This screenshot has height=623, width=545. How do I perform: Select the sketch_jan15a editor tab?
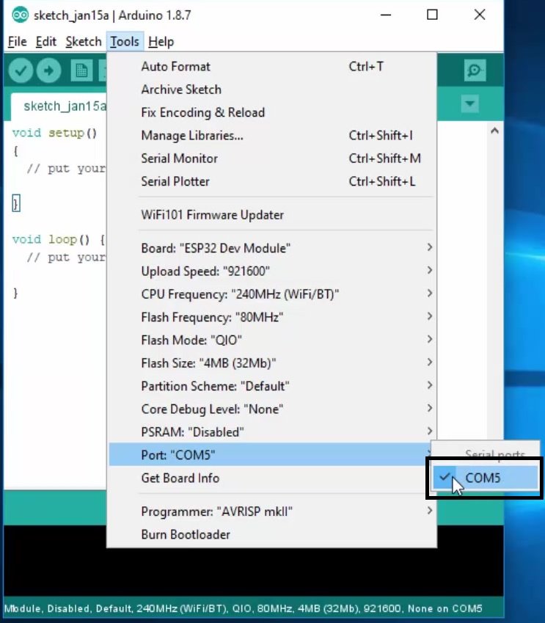click(x=59, y=106)
